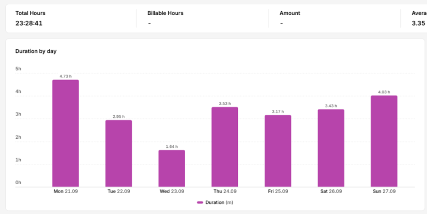Click the Sat 26.09 axis label
This screenshot has height=214, width=427.
331,192
